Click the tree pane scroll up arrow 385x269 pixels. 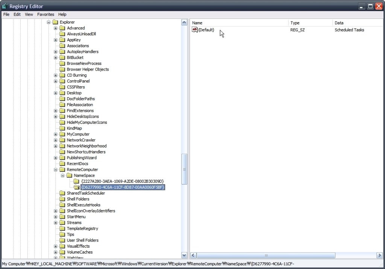[184, 23]
